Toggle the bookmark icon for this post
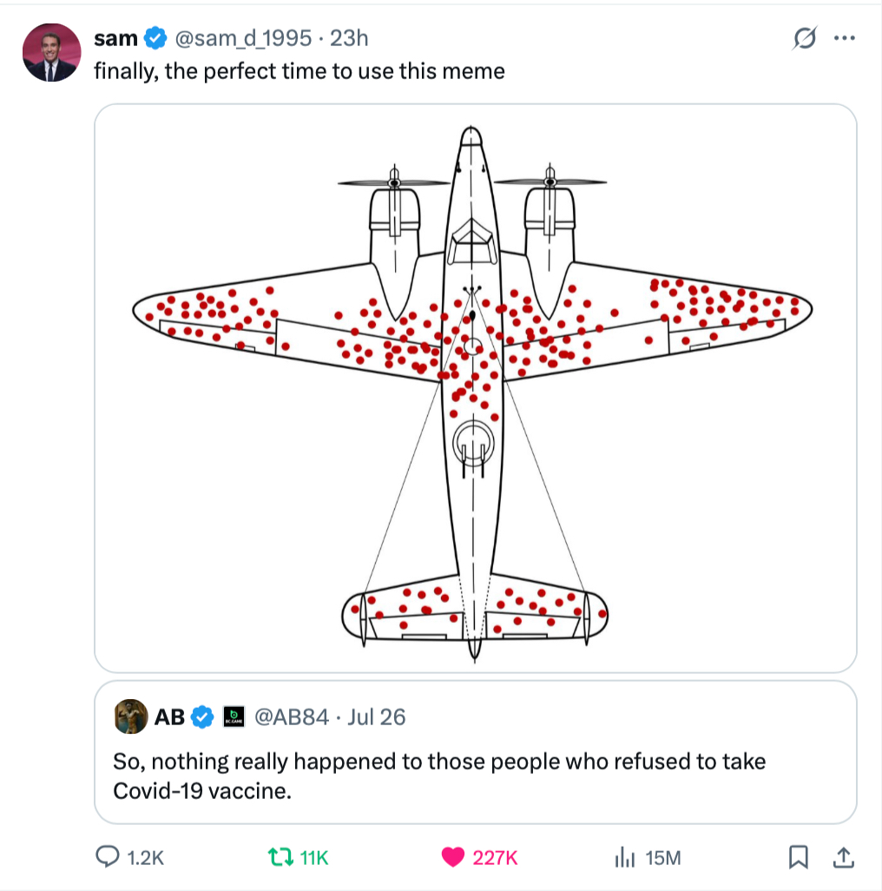 click(798, 857)
